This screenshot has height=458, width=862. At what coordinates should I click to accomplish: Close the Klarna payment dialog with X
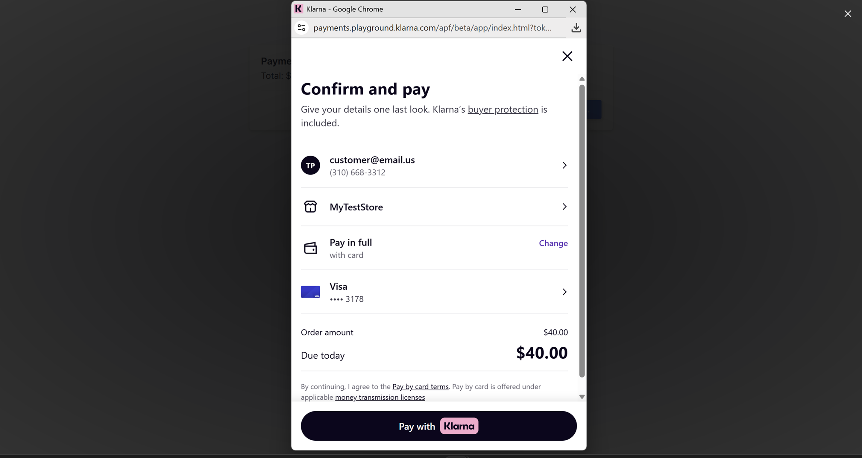[x=567, y=56]
